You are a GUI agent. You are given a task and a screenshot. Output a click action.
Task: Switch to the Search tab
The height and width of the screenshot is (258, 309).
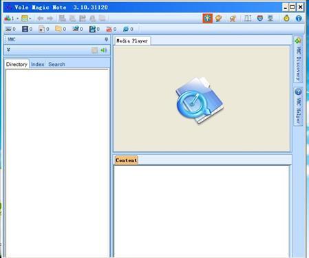pyautogui.click(x=56, y=64)
